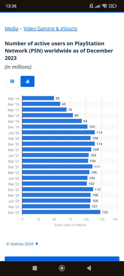124x276 pixels.
Task: Click the Dec '22 bar showing 112
Action: pyautogui.click(x=58, y=189)
